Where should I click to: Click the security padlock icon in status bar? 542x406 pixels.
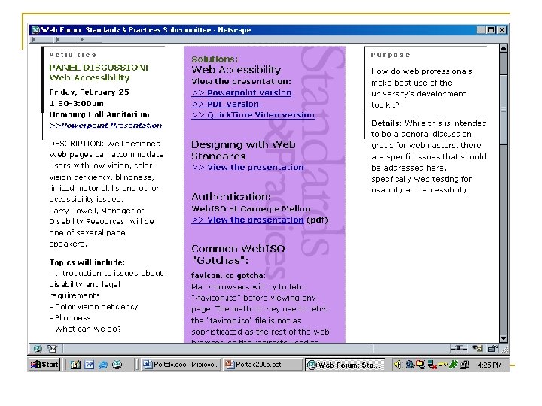click(492, 348)
